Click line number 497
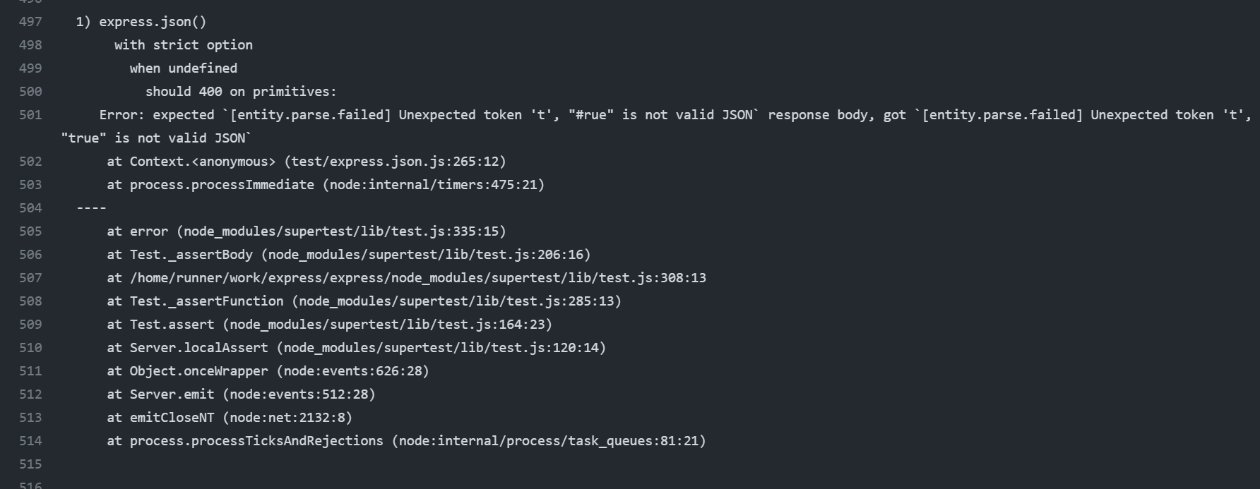1260x489 pixels. pos(30,22)
